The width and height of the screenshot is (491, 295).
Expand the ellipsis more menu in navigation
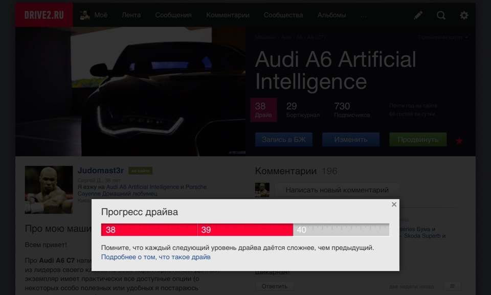tap(363, 16)
